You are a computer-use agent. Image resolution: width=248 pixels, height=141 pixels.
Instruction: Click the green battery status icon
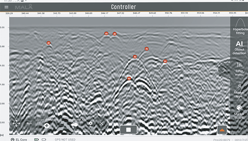36,139
